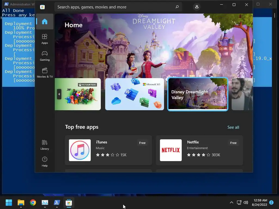This screenshot has width=279, height=209.
Task: Select the Microsoft 365 thumbnail
Action: pos(135,94)
